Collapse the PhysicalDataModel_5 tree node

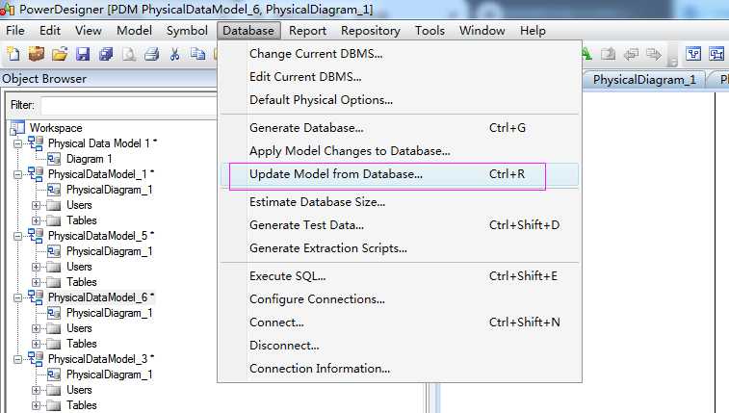coord(17,236)
